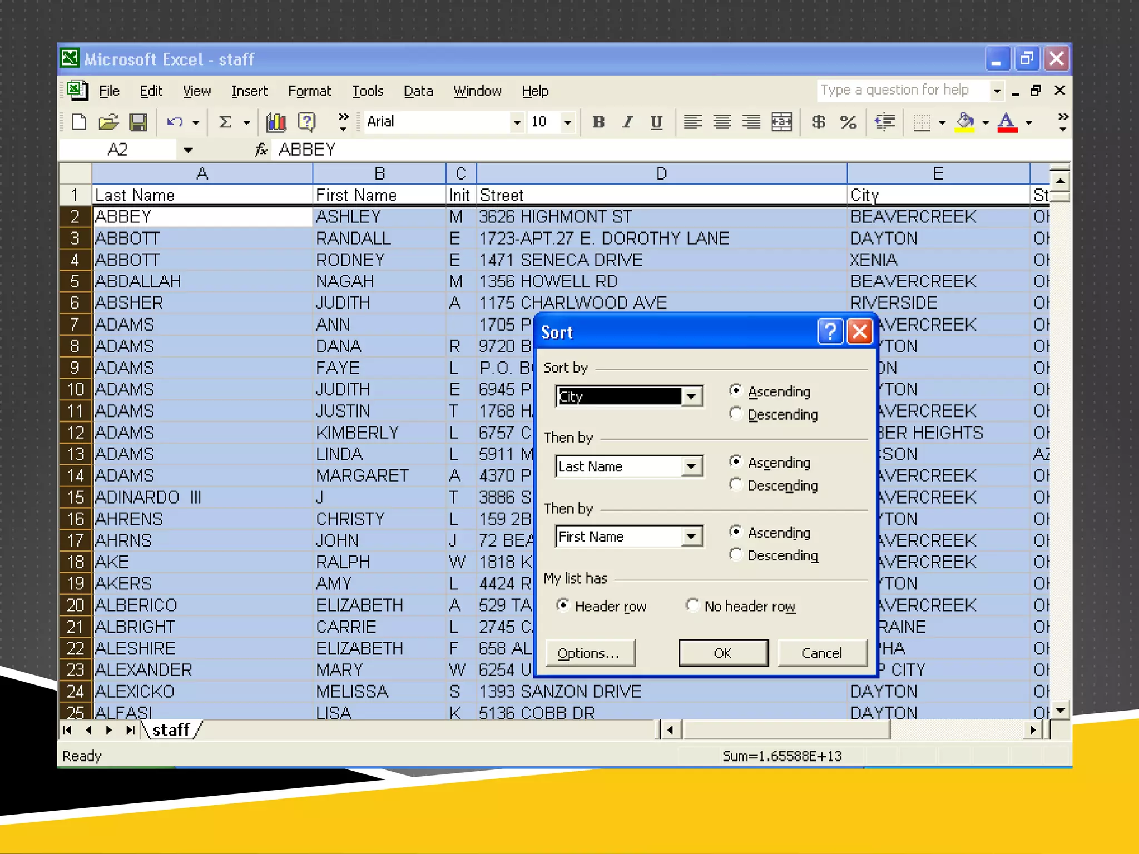Apply Currency Style dollar icon
This screenshot has height=854, width=1139.
tap(818, 122)
